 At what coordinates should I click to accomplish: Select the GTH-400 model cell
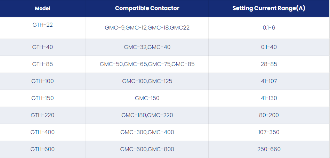point(43,132)
